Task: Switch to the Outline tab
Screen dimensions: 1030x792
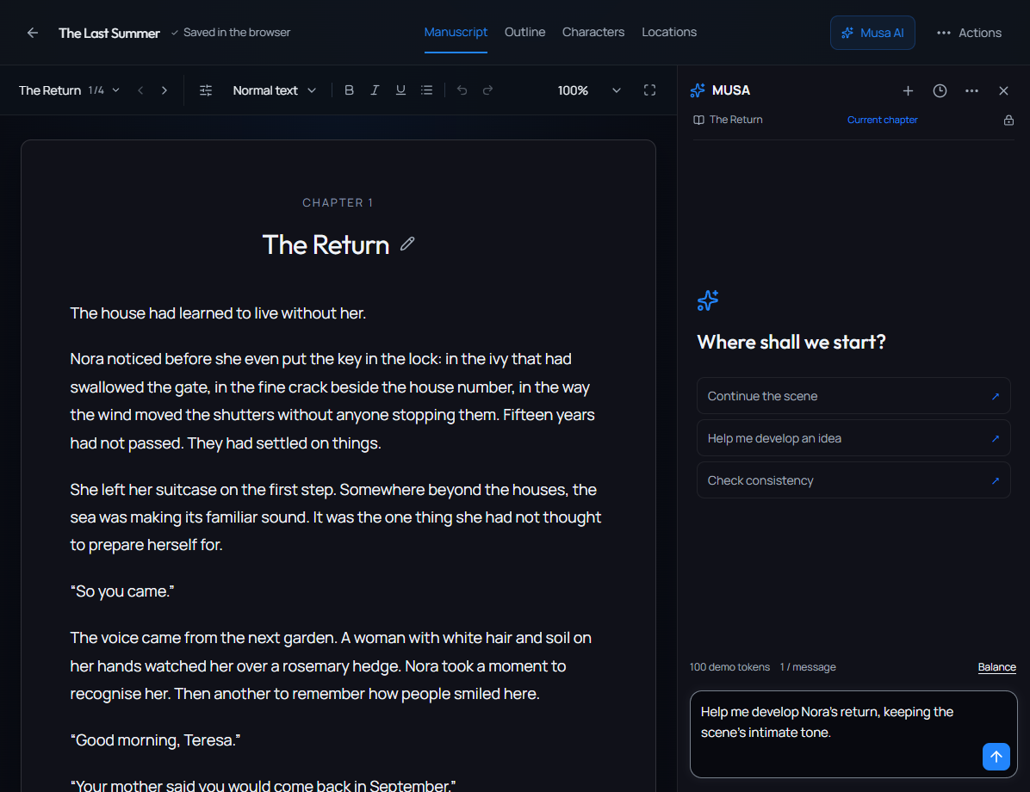Action: tap(524, 32)
